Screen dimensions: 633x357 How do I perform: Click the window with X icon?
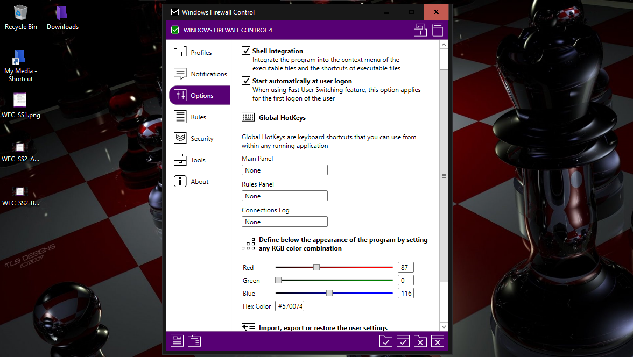tap(438, 341)
